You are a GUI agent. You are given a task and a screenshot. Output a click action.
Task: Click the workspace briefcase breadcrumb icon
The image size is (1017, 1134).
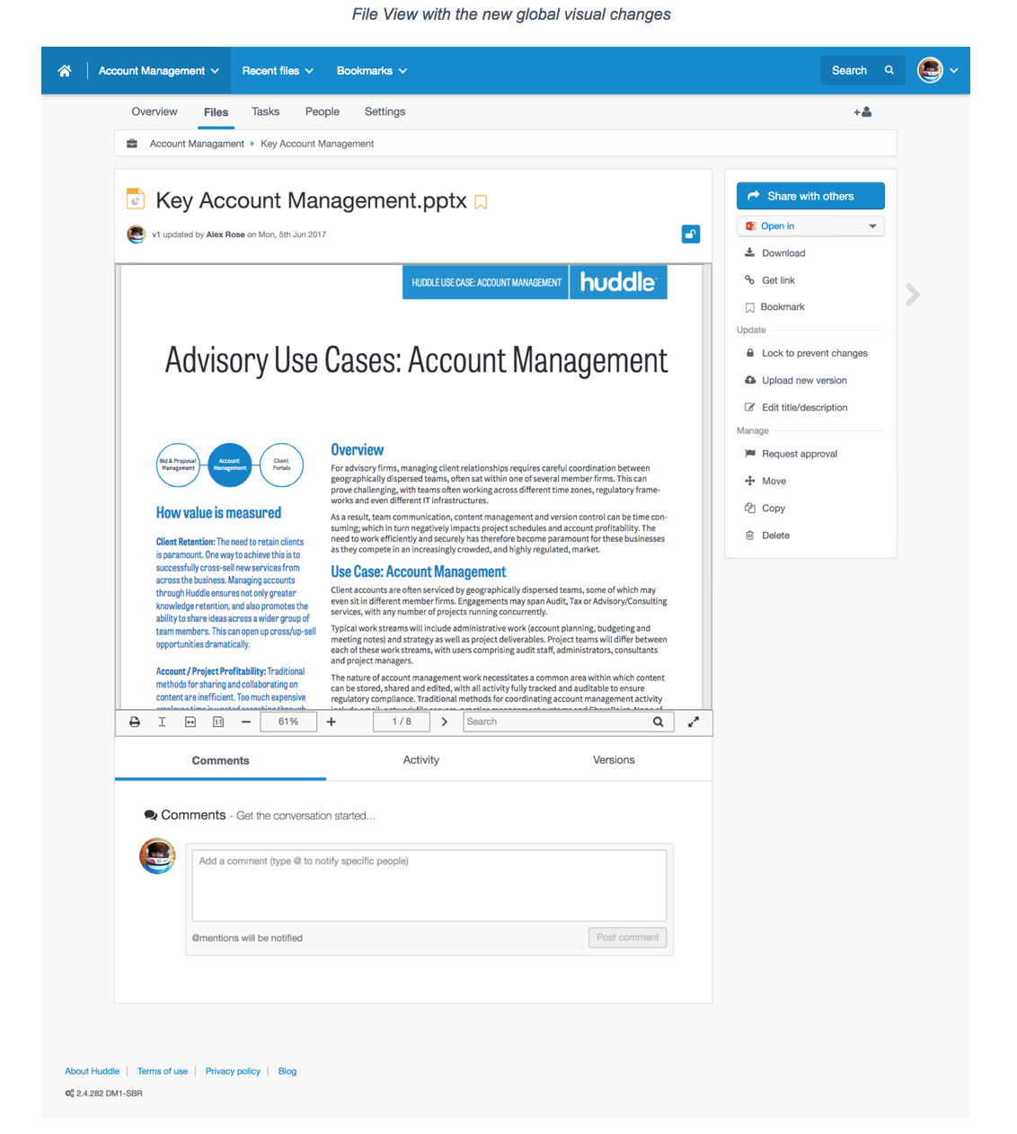click(x=132, y=144)
